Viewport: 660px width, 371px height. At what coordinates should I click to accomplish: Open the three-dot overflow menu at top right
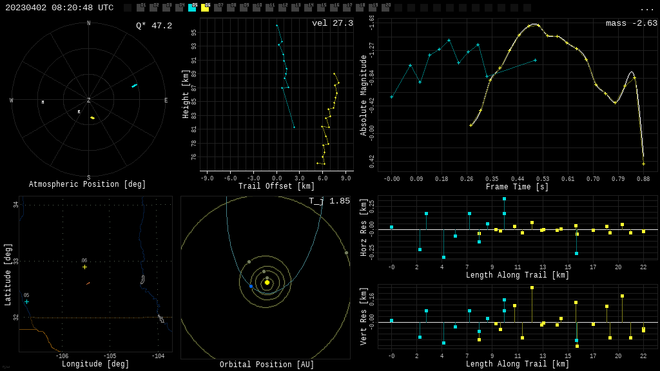point(646,8)
